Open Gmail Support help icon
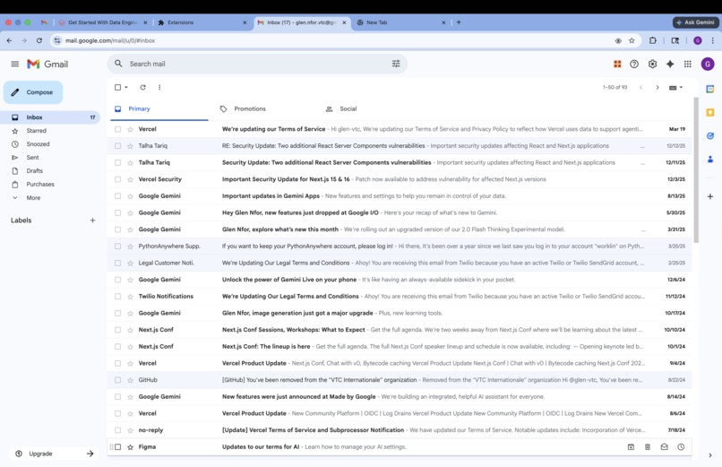The height and width of the screenshot is (467, 722). (634, 64)
